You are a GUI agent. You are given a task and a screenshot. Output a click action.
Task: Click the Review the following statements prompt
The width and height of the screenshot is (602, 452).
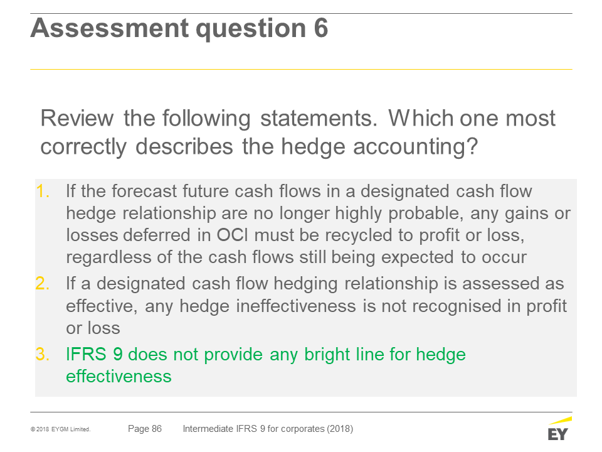tap(298, 132)
